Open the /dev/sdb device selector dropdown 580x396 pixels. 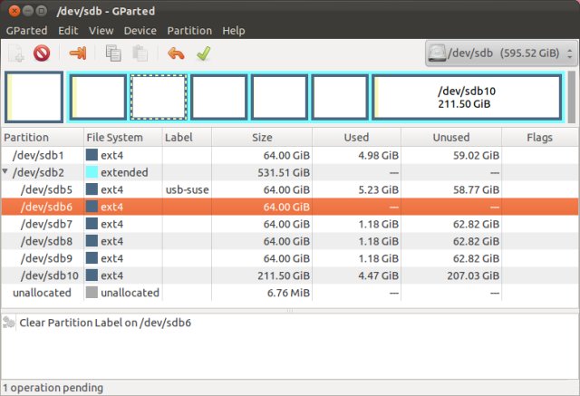coord(500,53)
